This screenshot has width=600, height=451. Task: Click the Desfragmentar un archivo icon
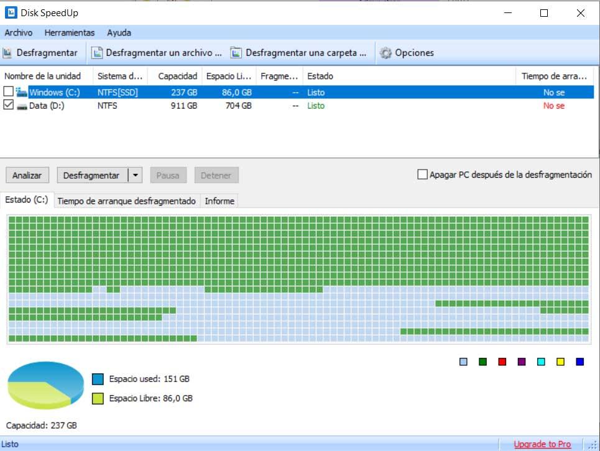(x=97, y=53)
